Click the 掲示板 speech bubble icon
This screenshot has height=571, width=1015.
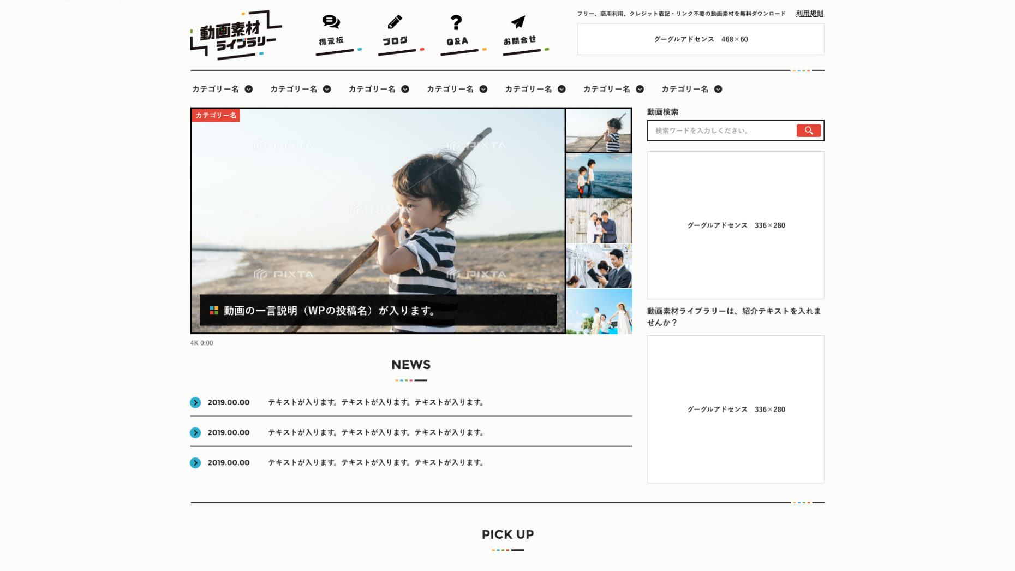tap(331, 22)
